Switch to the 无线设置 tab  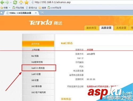click(x=121, y=28)
